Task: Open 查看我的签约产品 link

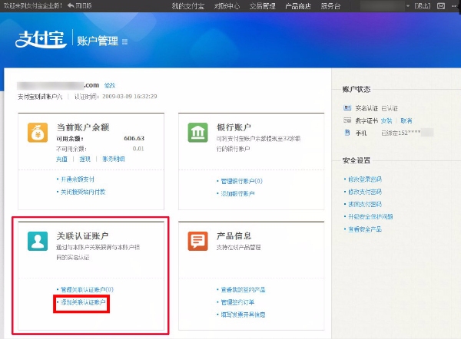Action: (243, 290)
